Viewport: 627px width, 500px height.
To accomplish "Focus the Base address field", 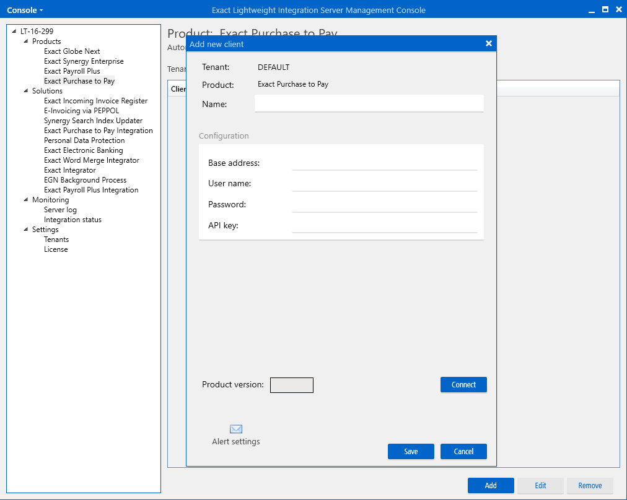I will coord(385,163).
